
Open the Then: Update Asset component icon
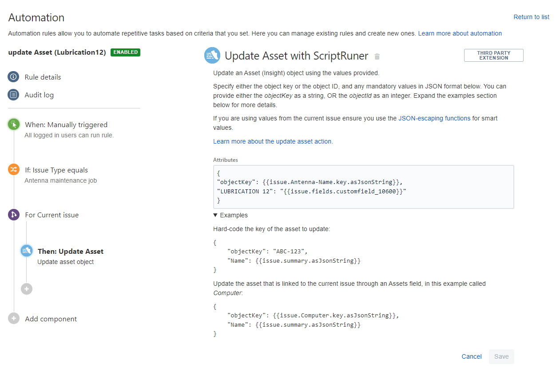pyautogui.click(x=26, y=250)
